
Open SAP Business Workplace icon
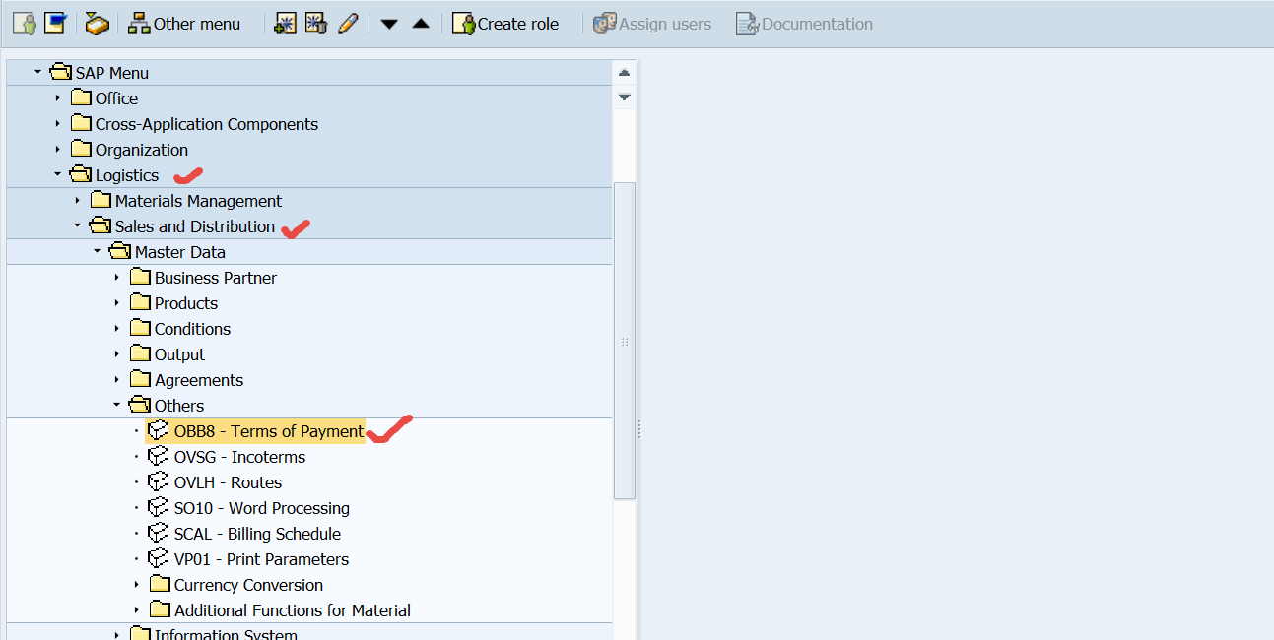click(97, 23)
